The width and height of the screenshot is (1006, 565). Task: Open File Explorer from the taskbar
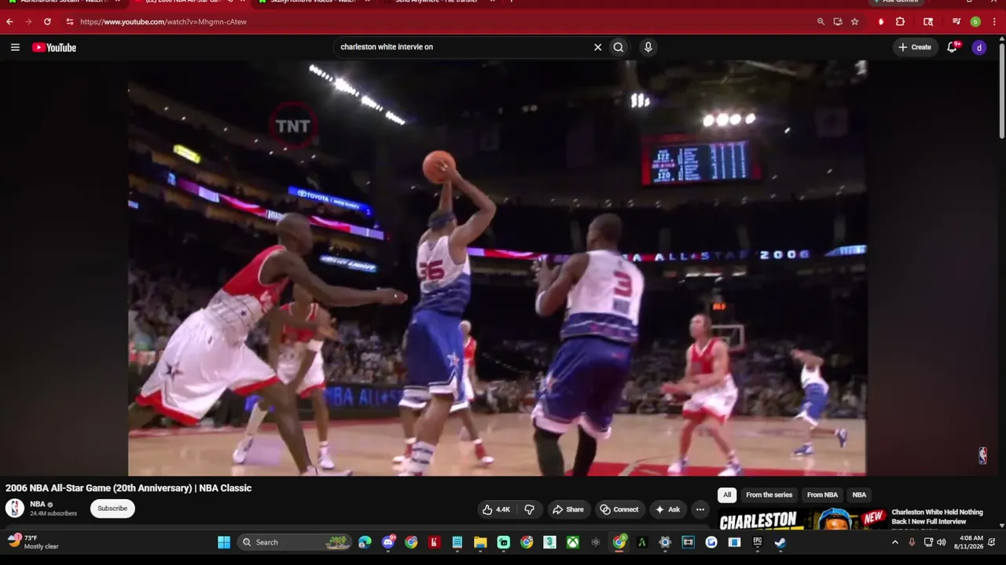[x=480, y=542]
